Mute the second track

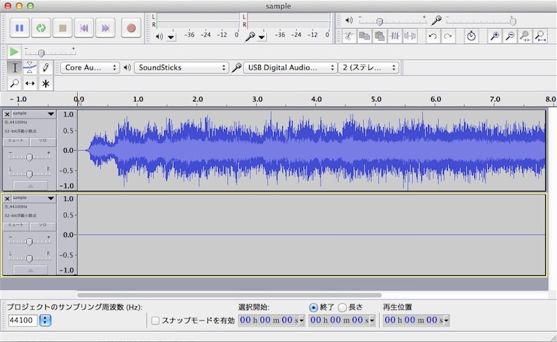[16, 225]
